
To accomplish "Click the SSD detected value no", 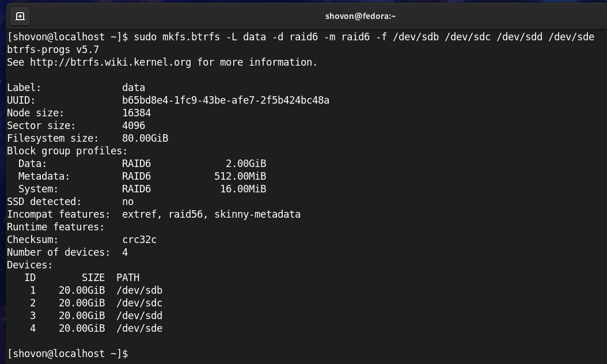I will (128, 202).
